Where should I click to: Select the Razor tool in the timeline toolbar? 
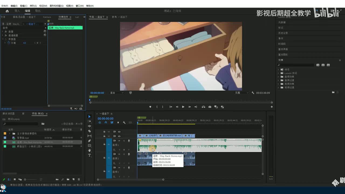pos(89,131)
